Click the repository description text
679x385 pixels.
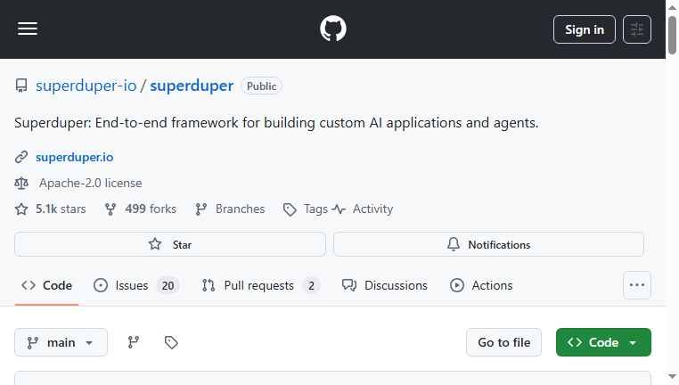click(276, 123)
